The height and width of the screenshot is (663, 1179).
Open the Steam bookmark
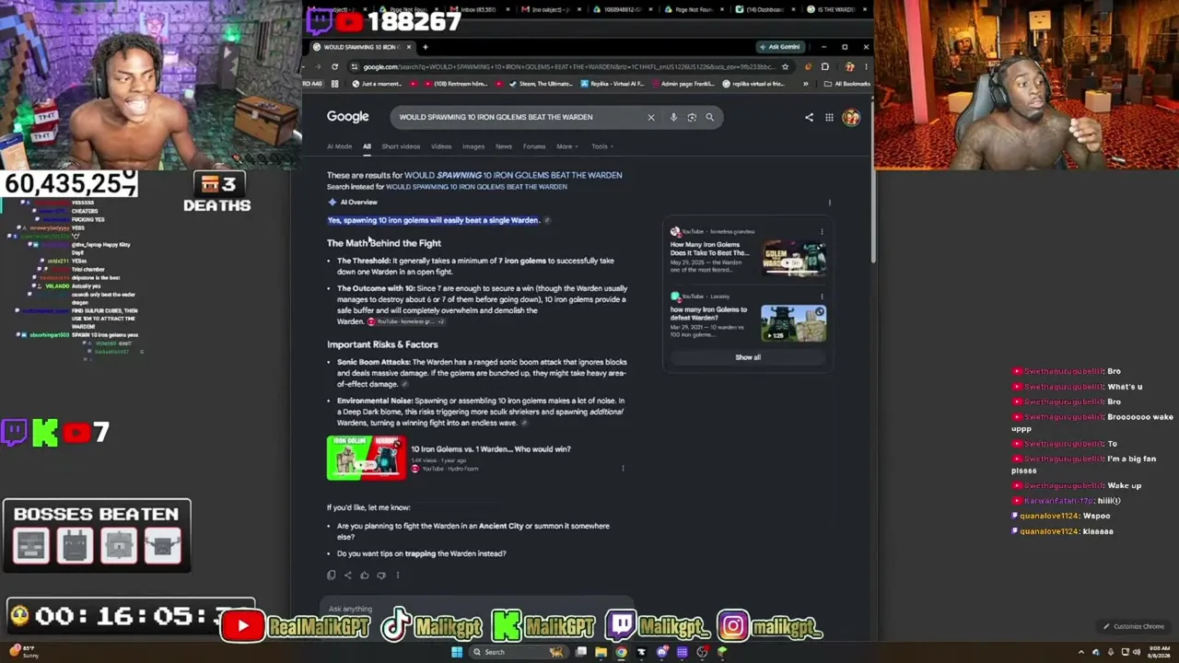(x=541, y=84)
